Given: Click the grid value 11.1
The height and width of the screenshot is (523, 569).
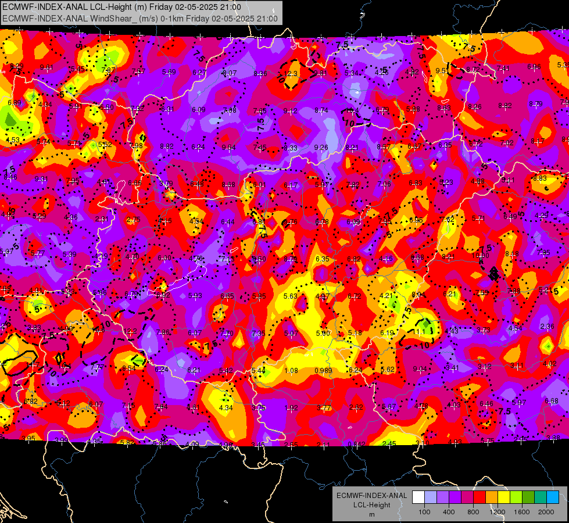Looking at the screenshot, I should coord(418,332).
